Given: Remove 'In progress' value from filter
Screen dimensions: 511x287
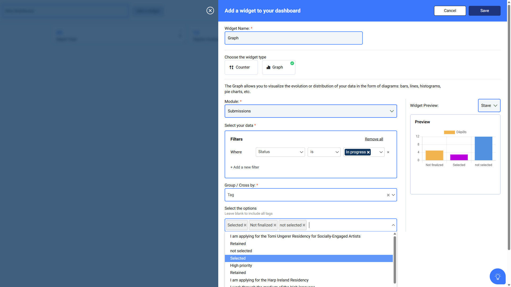Looking at the screenshot, I should click(x=368, y=152).
